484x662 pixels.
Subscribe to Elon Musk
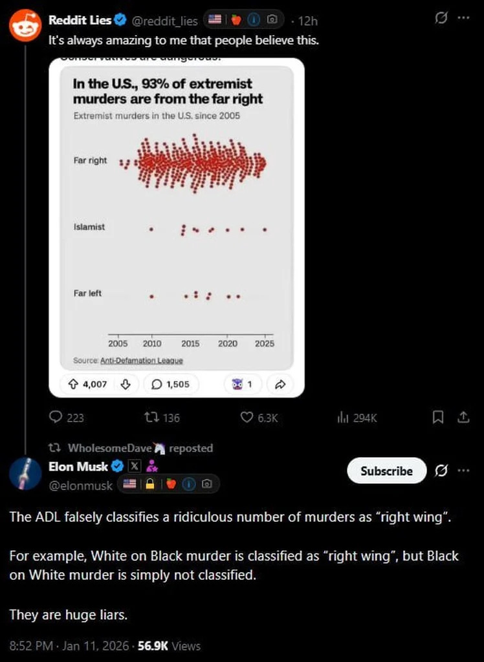(386, 471)
